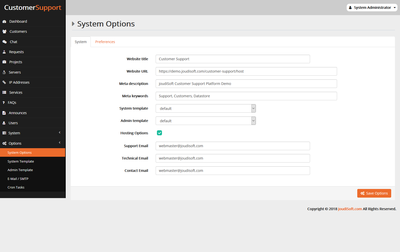400x252 pixels.
Task: Click the Announces document icon
Action: tap(4, 113)
